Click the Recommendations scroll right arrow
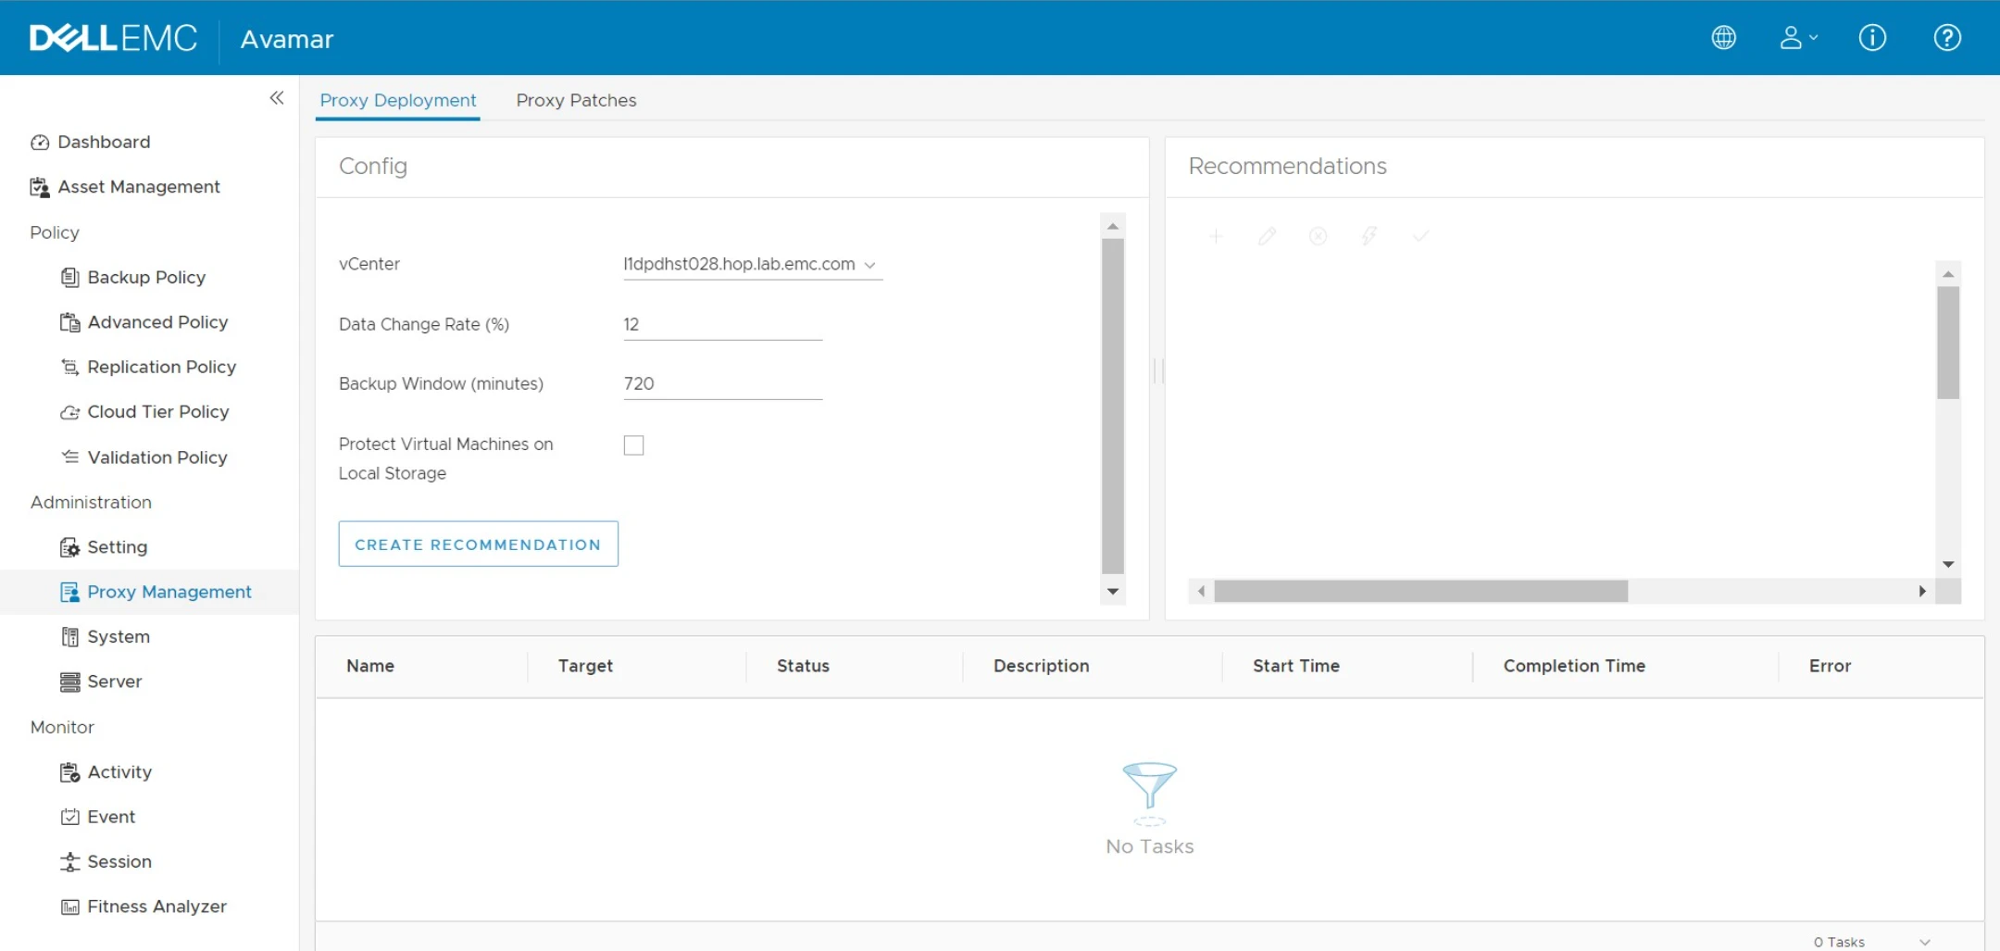This screenshot has height=951, width=2000. [1922, 591]
